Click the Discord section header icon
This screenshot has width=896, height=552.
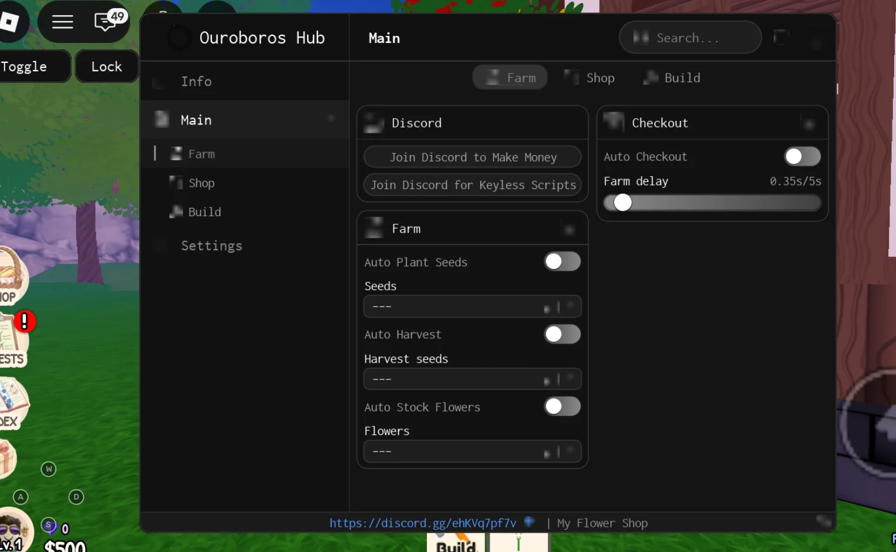(373, 123)
